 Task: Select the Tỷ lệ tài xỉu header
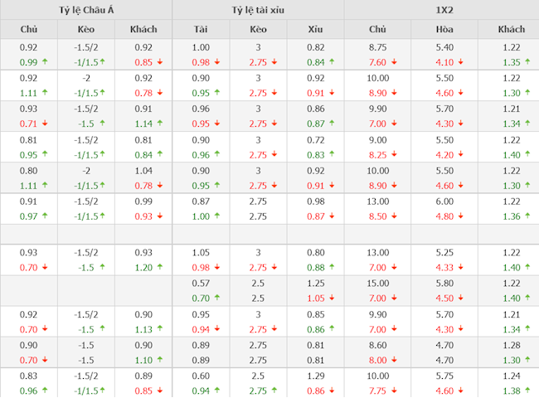click(x=258, y=10)
